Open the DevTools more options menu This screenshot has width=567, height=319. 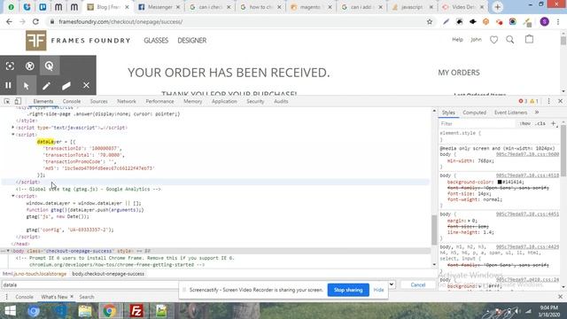pos(548,101)
